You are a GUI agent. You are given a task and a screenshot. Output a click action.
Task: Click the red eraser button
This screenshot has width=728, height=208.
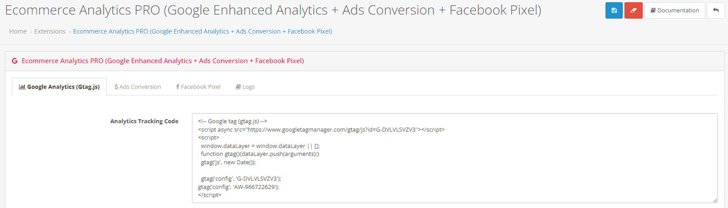pos(633,10)
